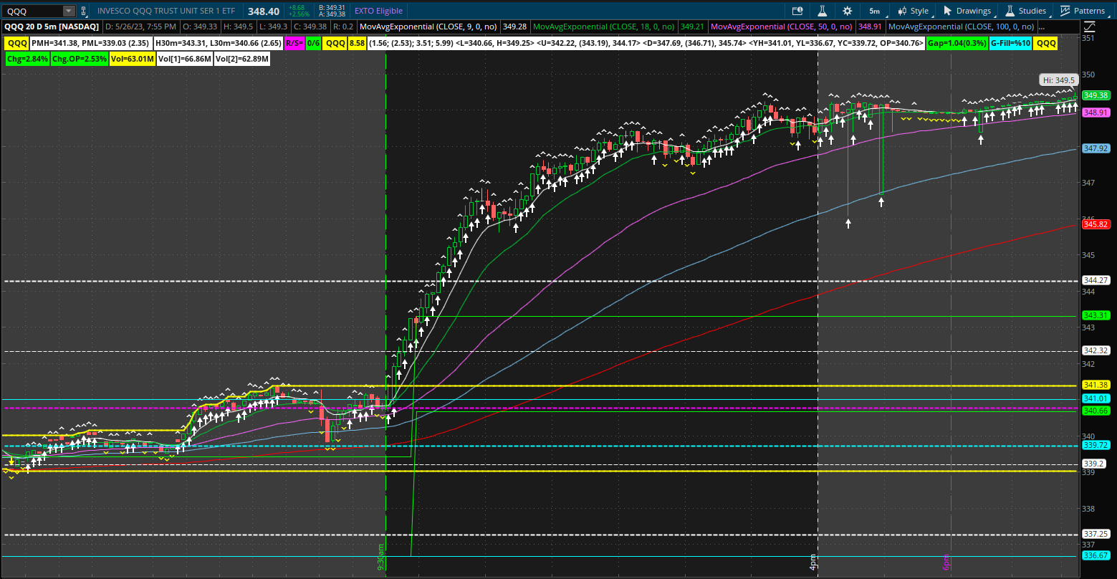Image resolution: width=1117 pixels, height=579 pixels.
Task: Click the 349.38 current price bubble on axis
Action: click(1096, 95)
